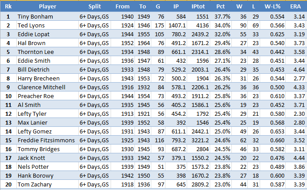Click the Pct column header
This screenshot has width=307, height=190.
click(x=220, y=7)
